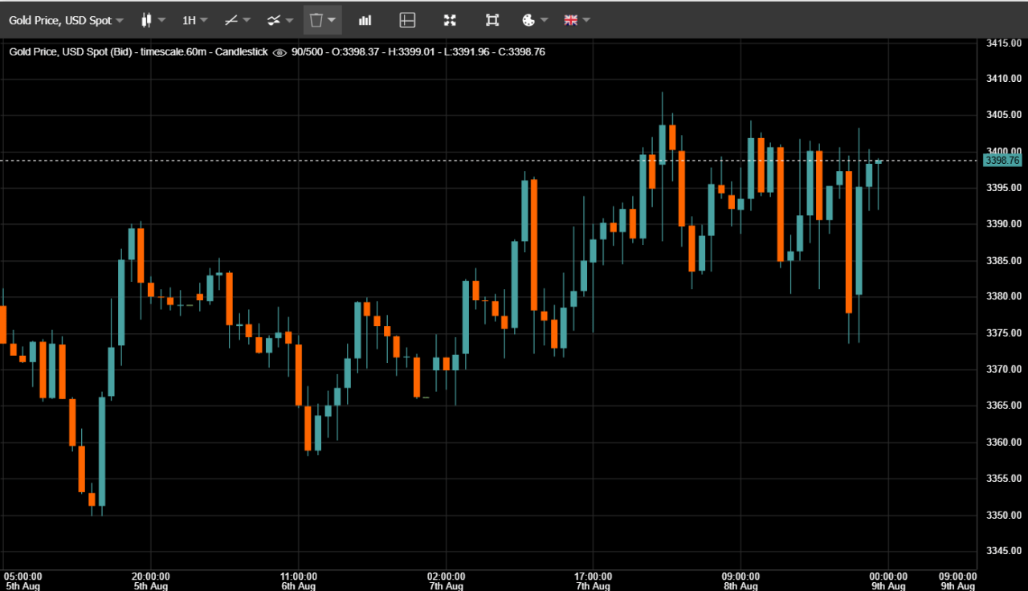Click the 11:00:00 6th Aug time label

pyautogui.click(x=298, y=581)
